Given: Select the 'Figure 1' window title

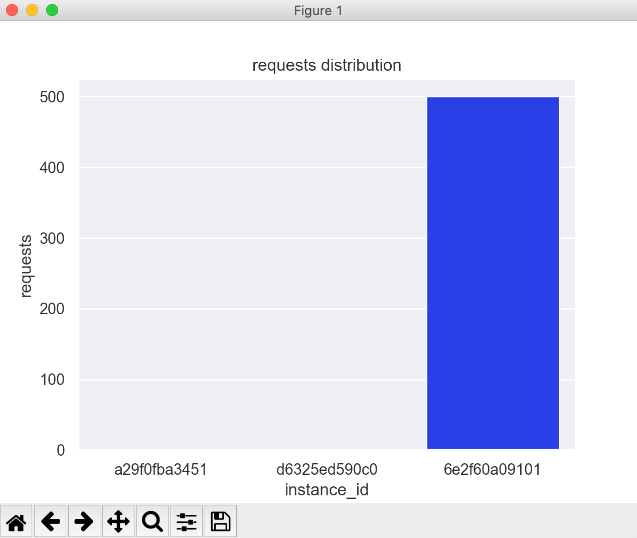Looking at the screenshot, I should point(318,11).
